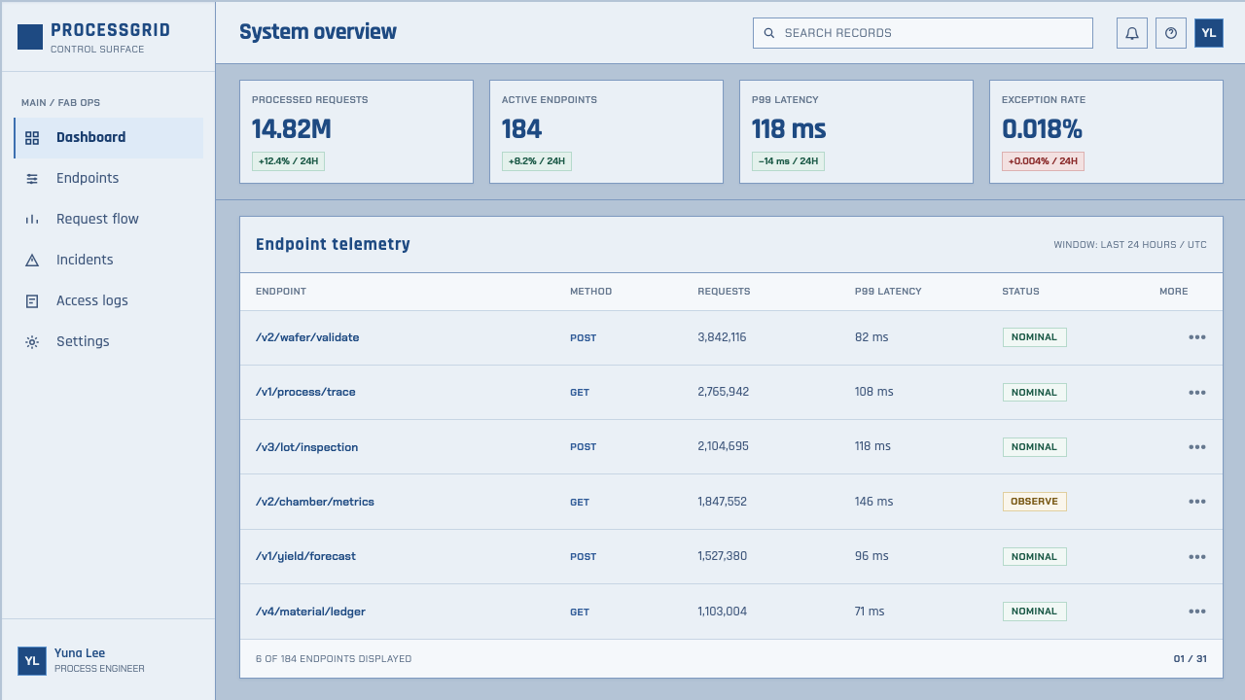The image size is (1245, 700).
Task: Navigate to Incidents section
Action: tap(109, 261)
